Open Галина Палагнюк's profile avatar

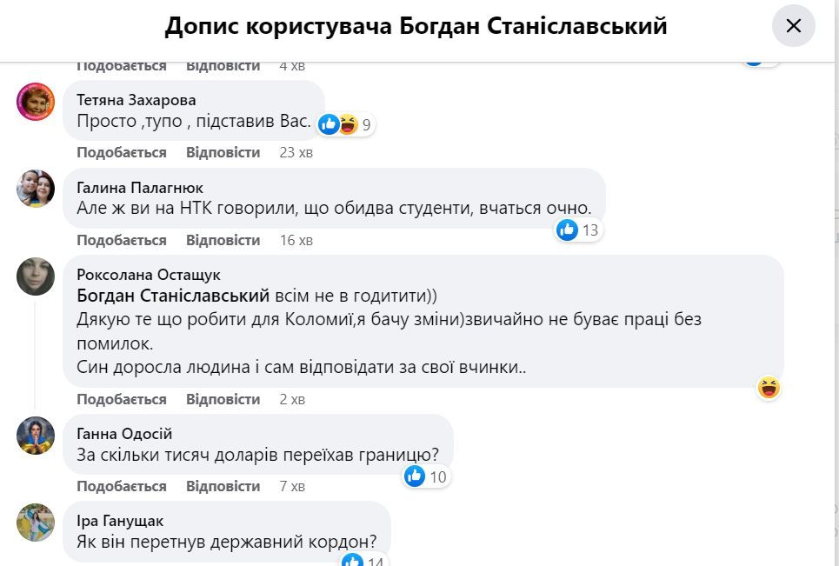35,189
